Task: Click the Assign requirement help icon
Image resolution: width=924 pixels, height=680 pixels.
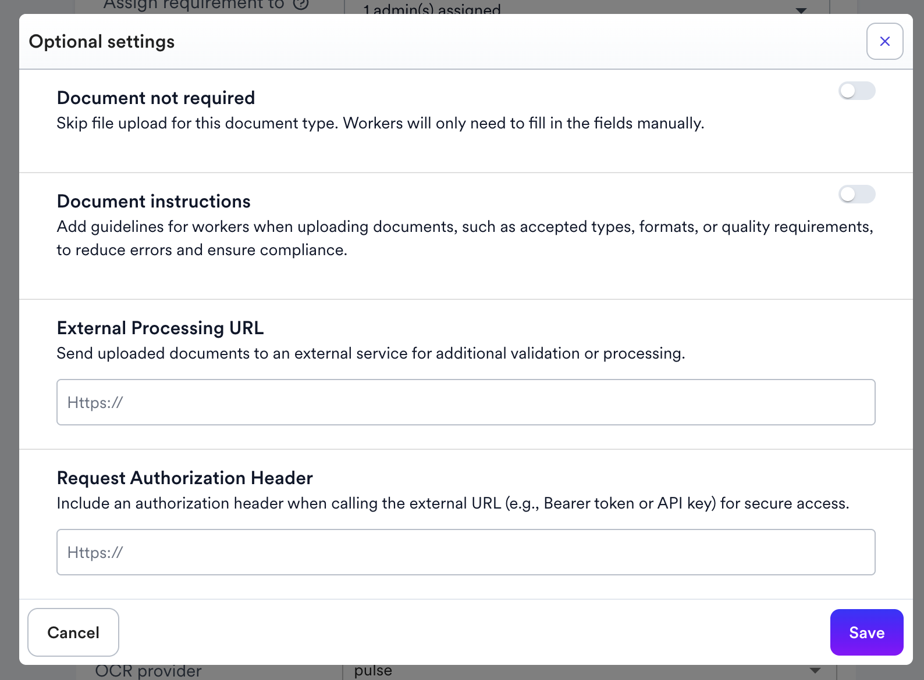Action: click(300, 5)
